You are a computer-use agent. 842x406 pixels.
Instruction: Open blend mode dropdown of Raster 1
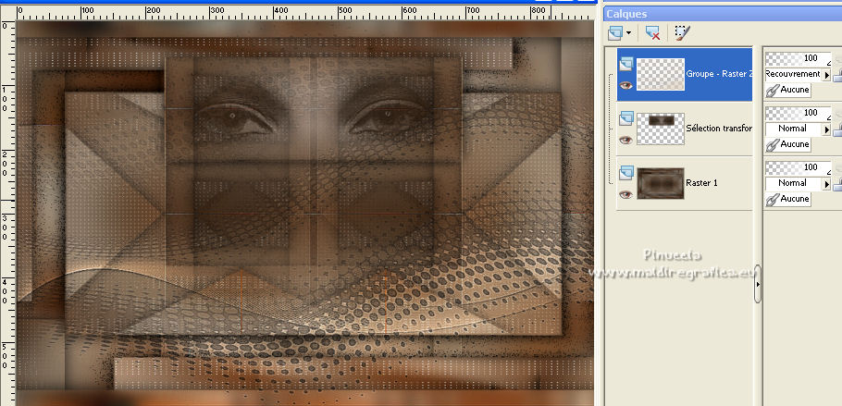pos(827,184)
